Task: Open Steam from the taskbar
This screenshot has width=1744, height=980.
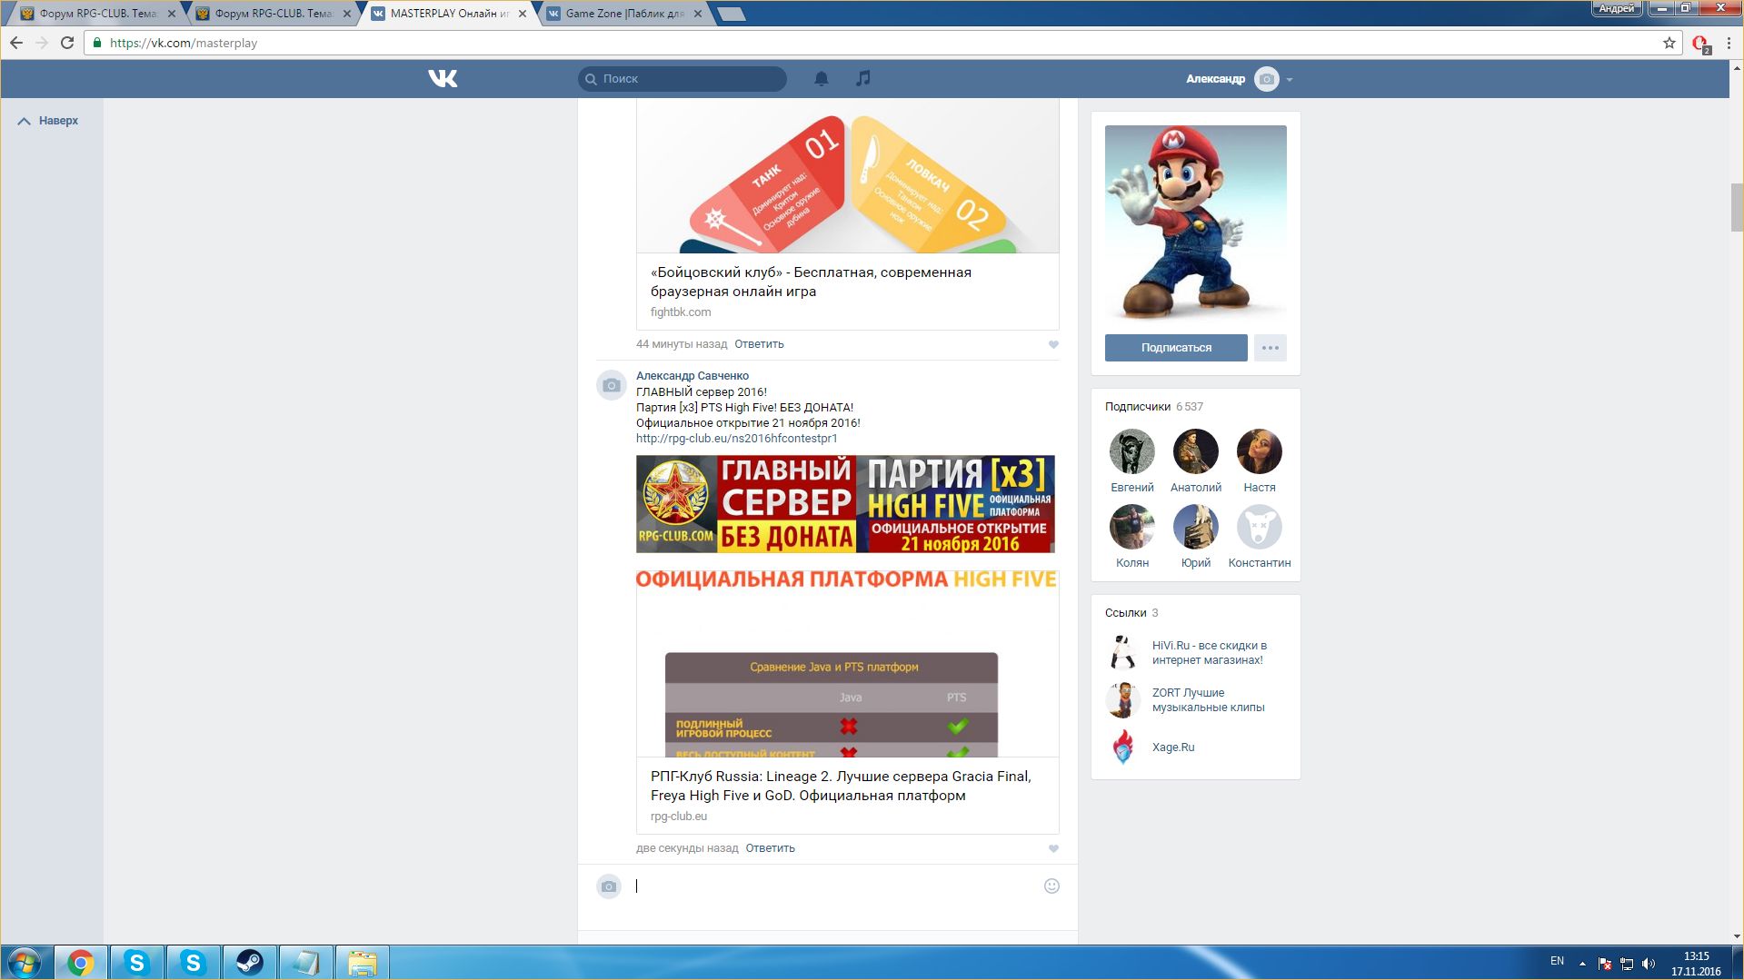Action: pos(249,963)
